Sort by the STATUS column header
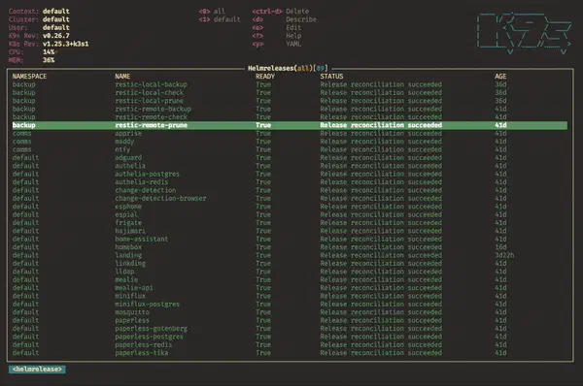Screen dimensions: 583x386 [x=331, y=77]
